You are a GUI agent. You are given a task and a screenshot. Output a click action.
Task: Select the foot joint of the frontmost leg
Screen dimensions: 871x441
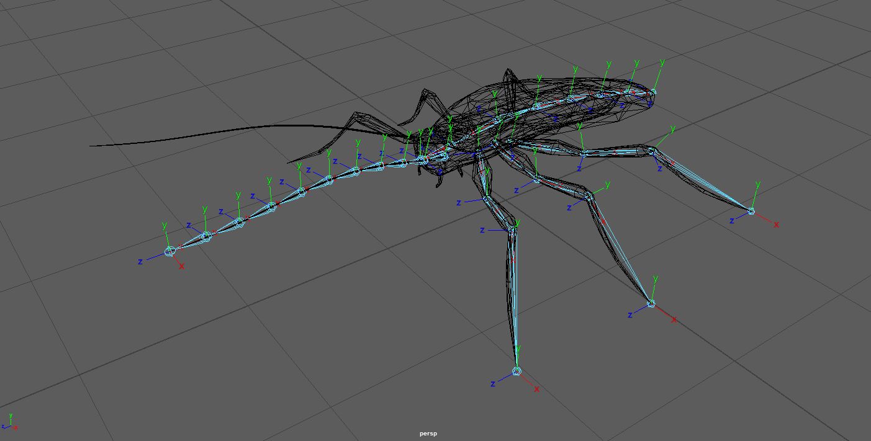coord(517,372)
